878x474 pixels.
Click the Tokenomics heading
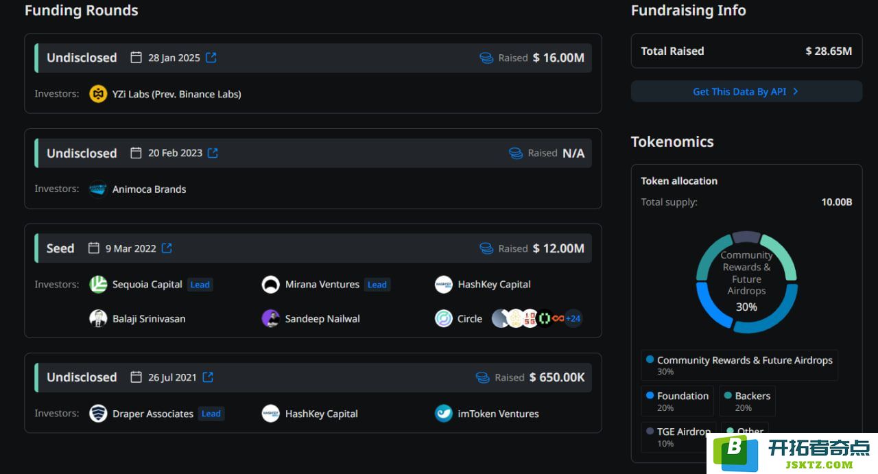tap(672, 141)
